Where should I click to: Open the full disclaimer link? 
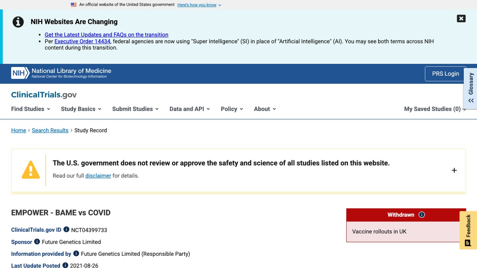click(x=98, y=176)
